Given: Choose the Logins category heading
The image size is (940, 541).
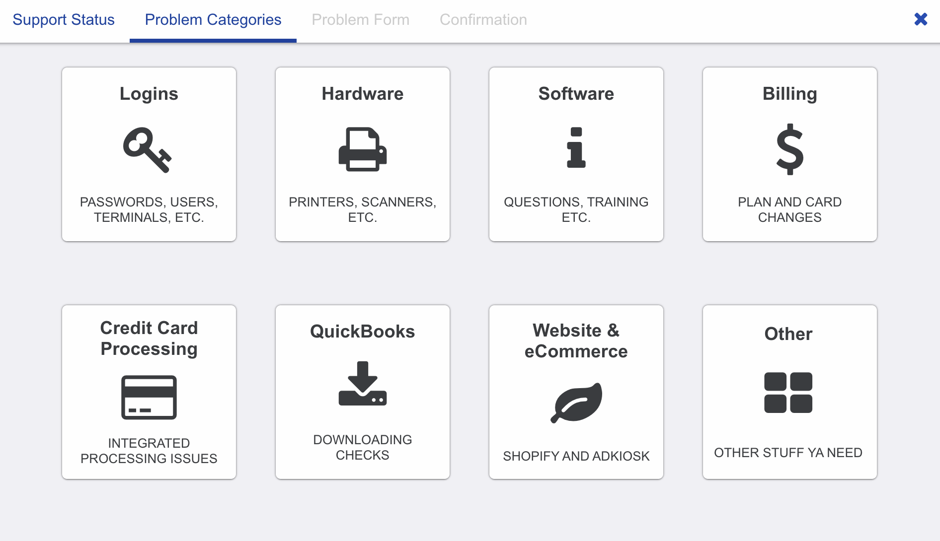Looking at the screenshot, I should pos(149,94).
